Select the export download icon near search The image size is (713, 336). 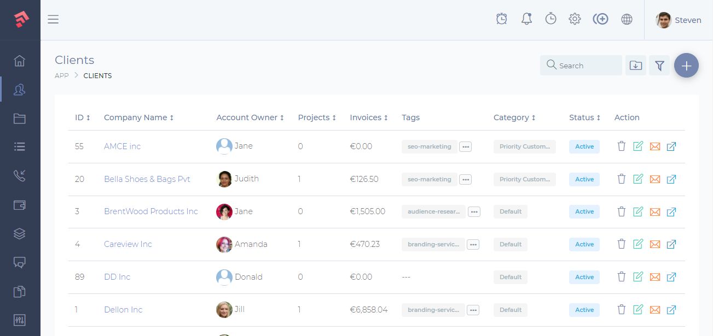coord(635,65)
